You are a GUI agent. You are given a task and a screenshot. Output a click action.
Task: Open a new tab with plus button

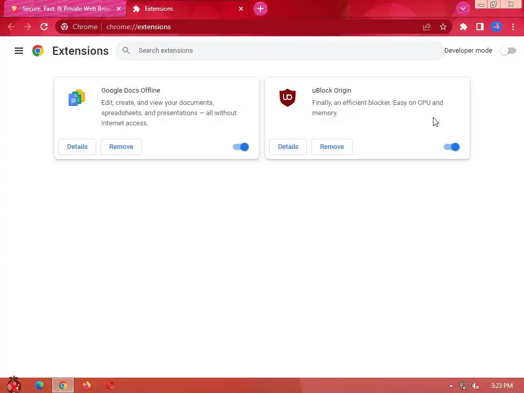coord(260,9)
